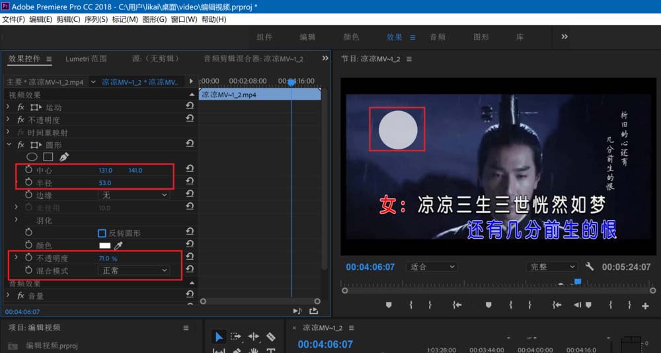Open the zoom level dropdown 适合
This screenshot has height=353, width=661.
coord(432,267)
